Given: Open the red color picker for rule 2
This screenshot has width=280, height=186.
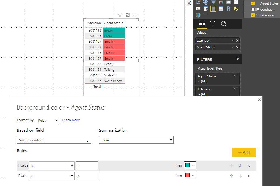Looking at the screenshot, I should (x=190, y=175).
